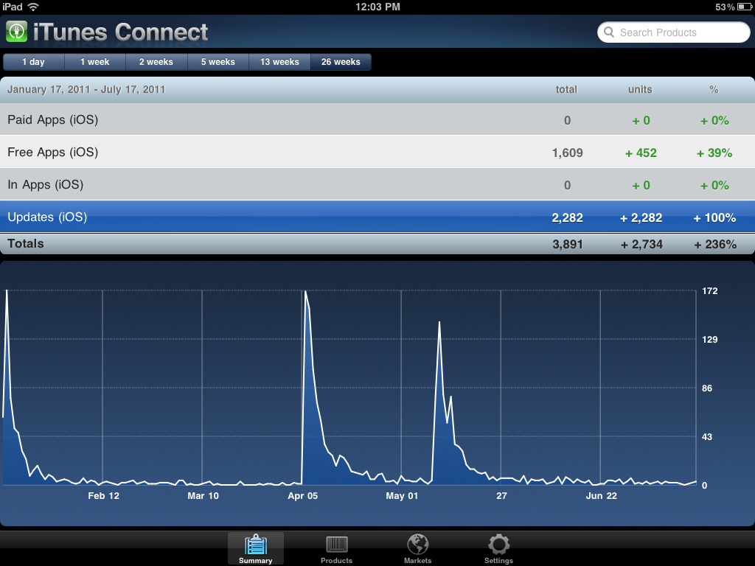Viewport: 755px width, 566px height.
Task: Tap the Wi-Fi status icon
Action: pos(33,7)
